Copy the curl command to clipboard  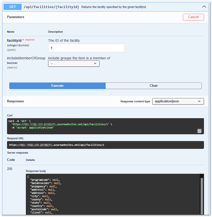199,131
